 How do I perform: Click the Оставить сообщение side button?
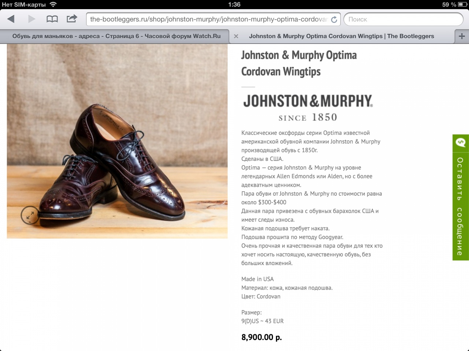461,206
